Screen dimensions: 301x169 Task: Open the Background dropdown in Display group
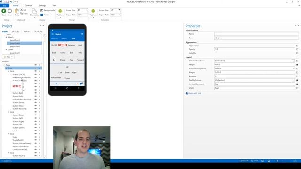point(48,10)
